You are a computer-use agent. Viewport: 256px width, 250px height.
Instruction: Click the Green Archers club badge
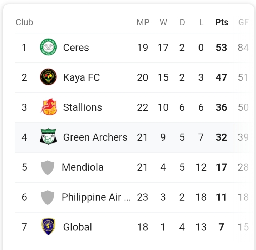click(48, 137)
